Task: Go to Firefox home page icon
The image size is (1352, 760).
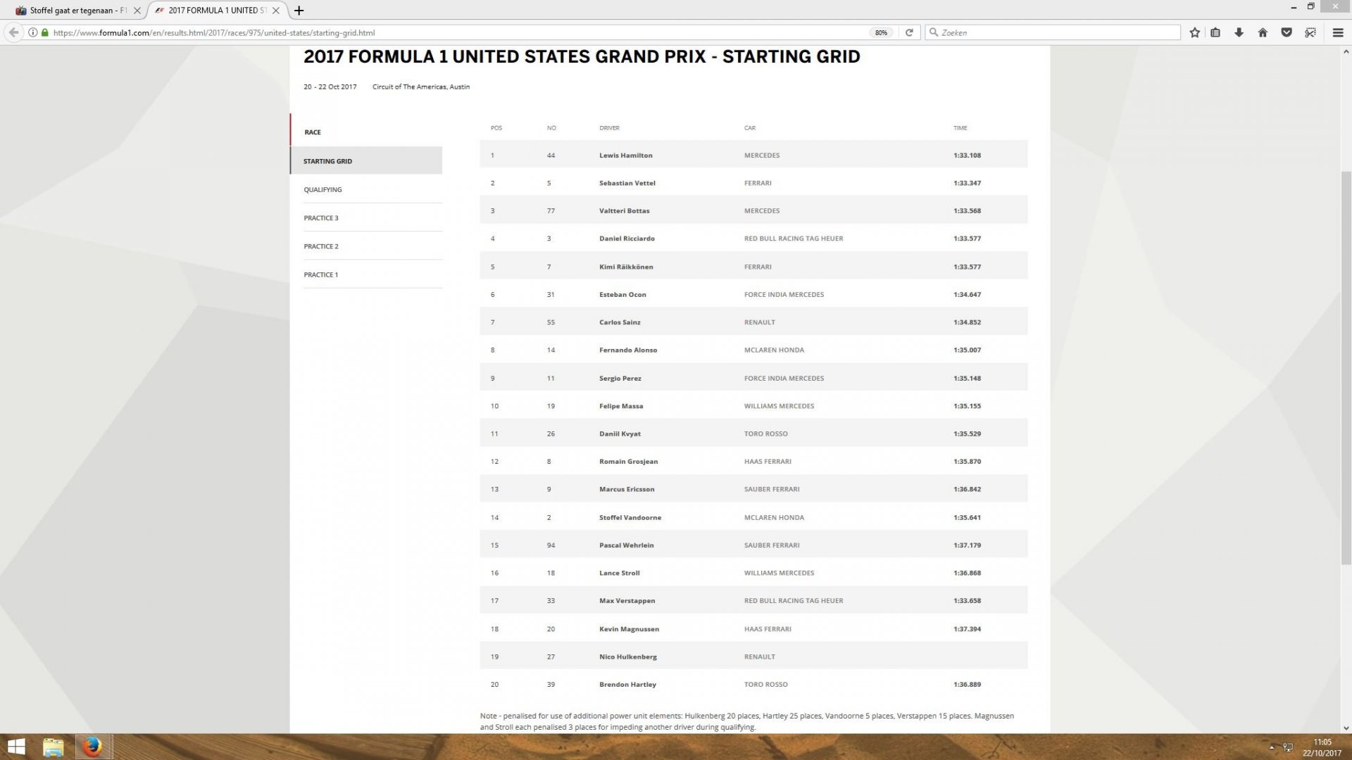Action: click(1263, 32)
